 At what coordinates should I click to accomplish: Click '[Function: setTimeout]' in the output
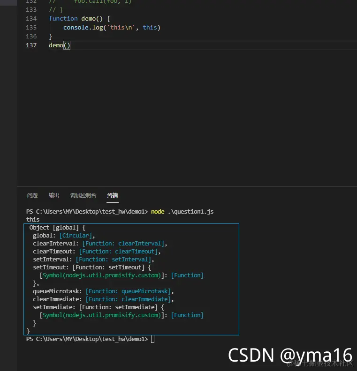coord(108,267)
